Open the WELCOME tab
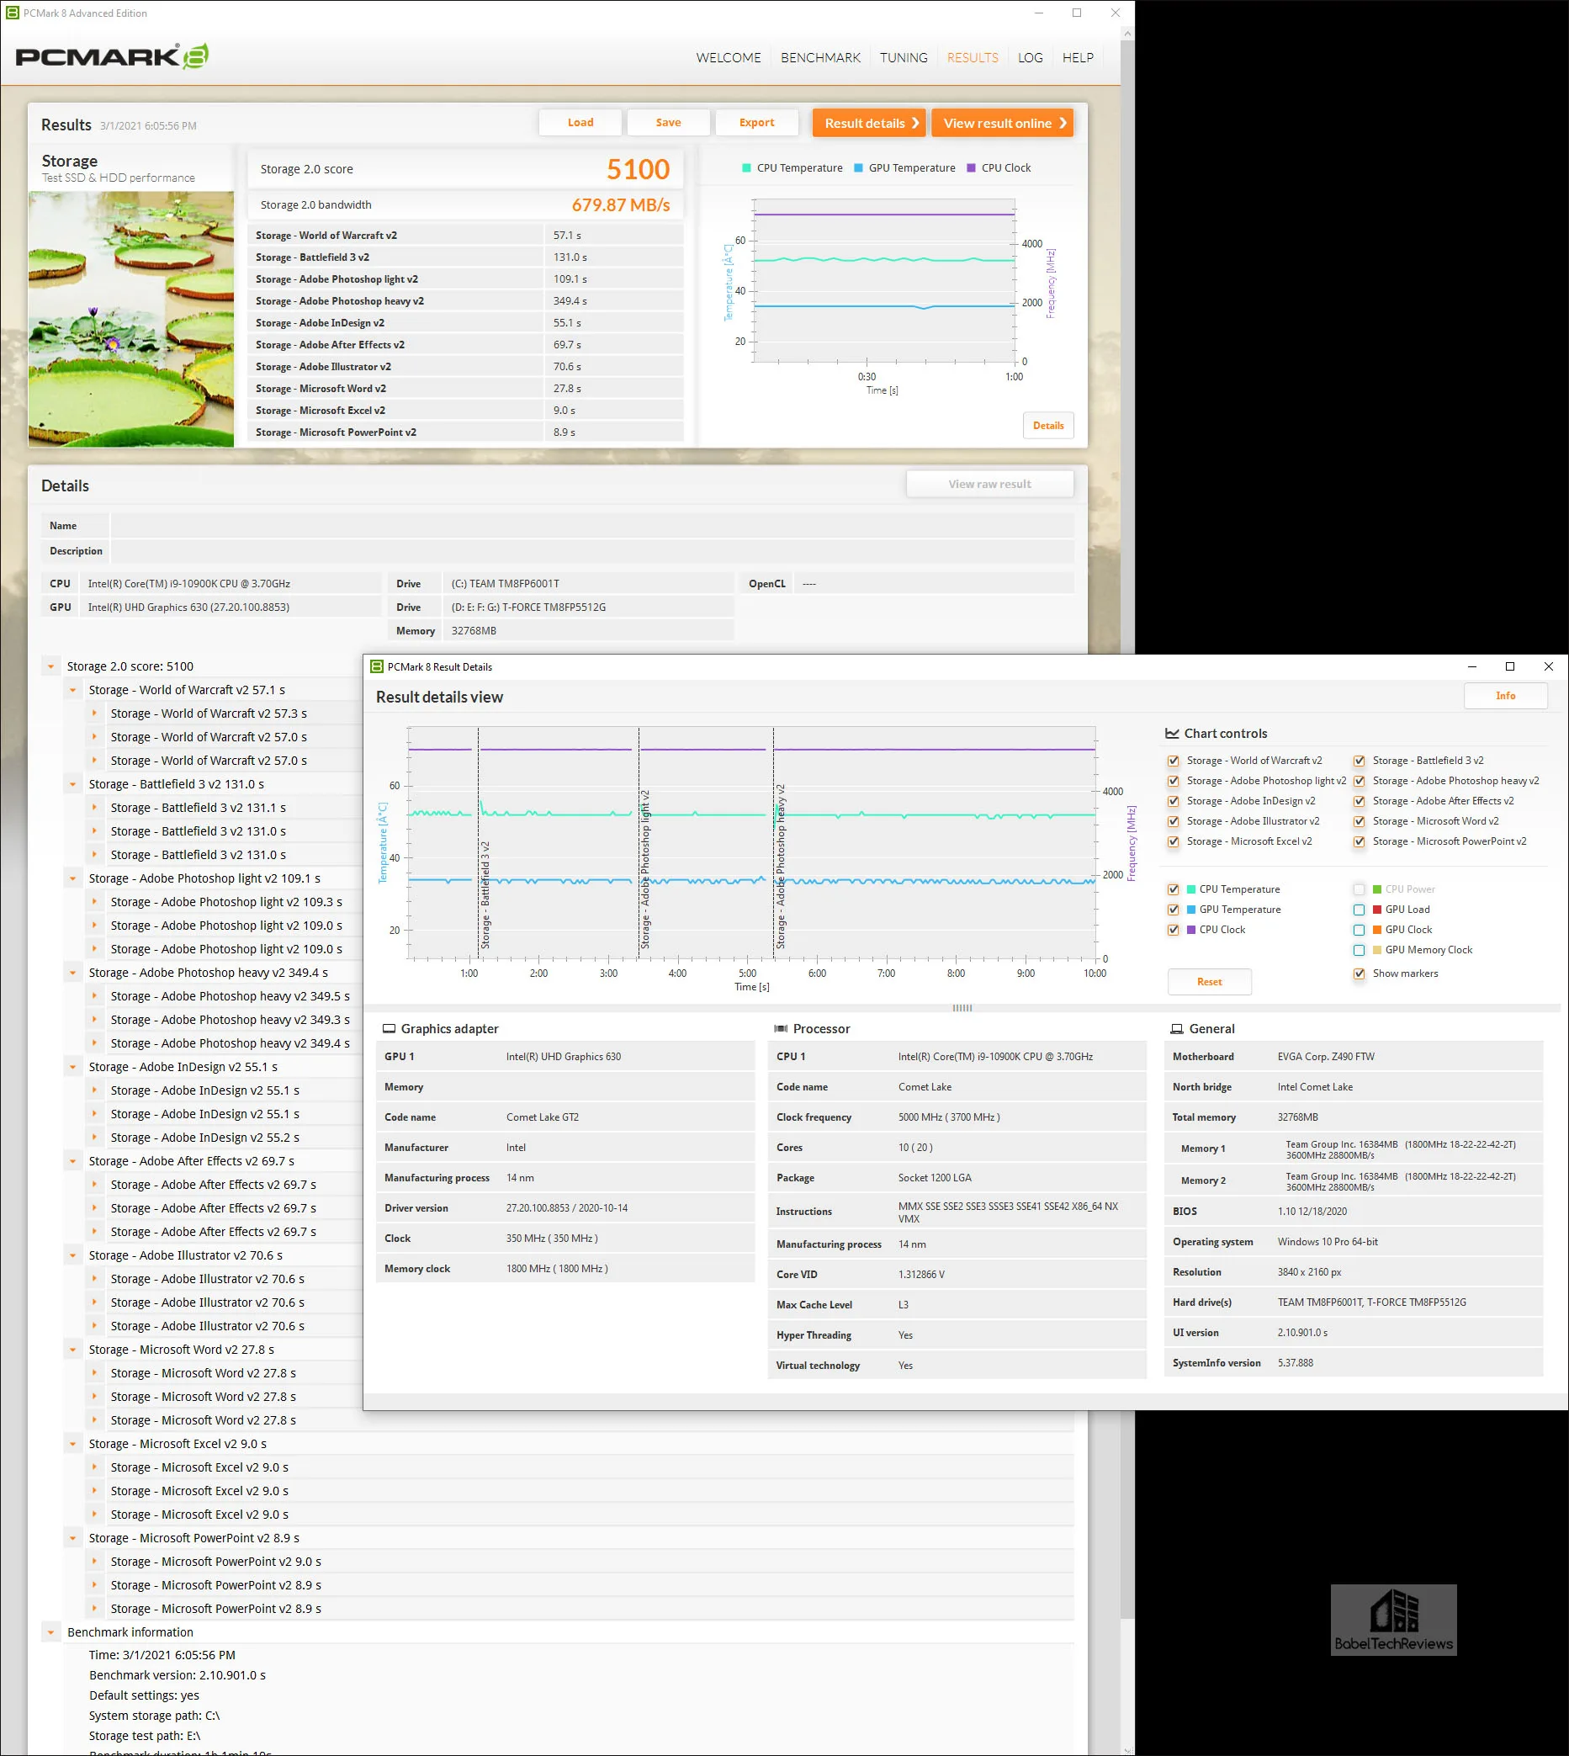 coord(729,58)
